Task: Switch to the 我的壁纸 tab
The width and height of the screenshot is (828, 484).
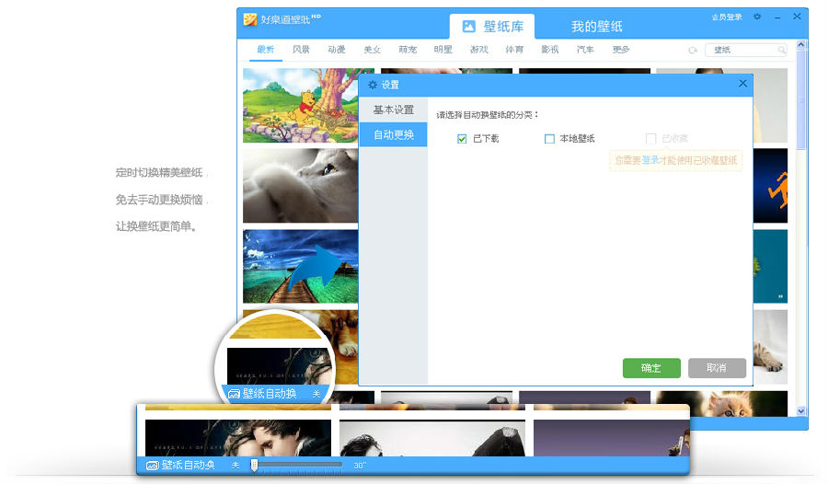Action: (596, 27)
